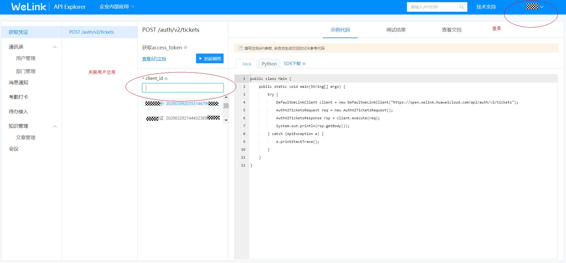The width and height of the screenshot is (566, 263).
Task: Click the API Explorer title text
Action: pyautogui.click(x=70, y=7)
